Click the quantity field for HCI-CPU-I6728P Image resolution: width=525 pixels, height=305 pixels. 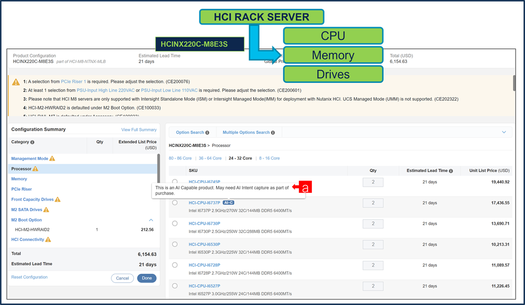373,265
